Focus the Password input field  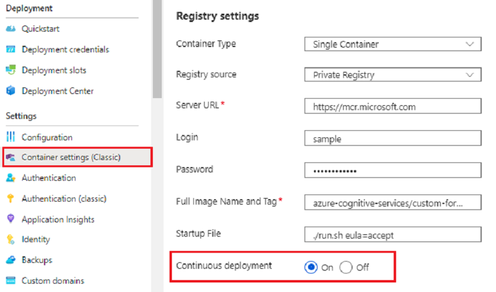tap(393, 171)
